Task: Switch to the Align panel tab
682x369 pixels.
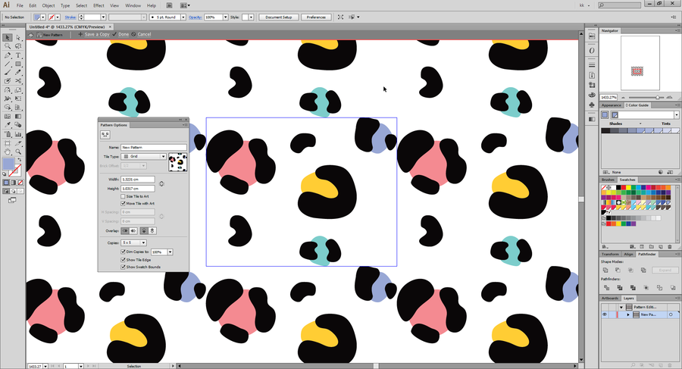Action: click(628, 254)
